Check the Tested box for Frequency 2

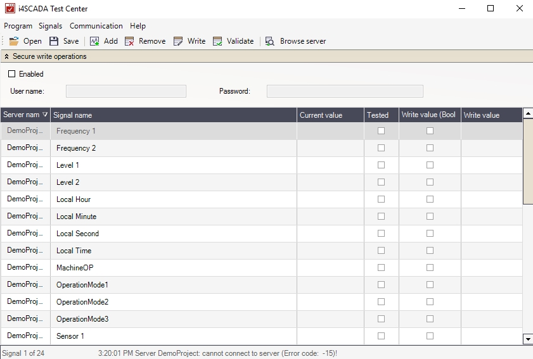[x=381, y=148]
